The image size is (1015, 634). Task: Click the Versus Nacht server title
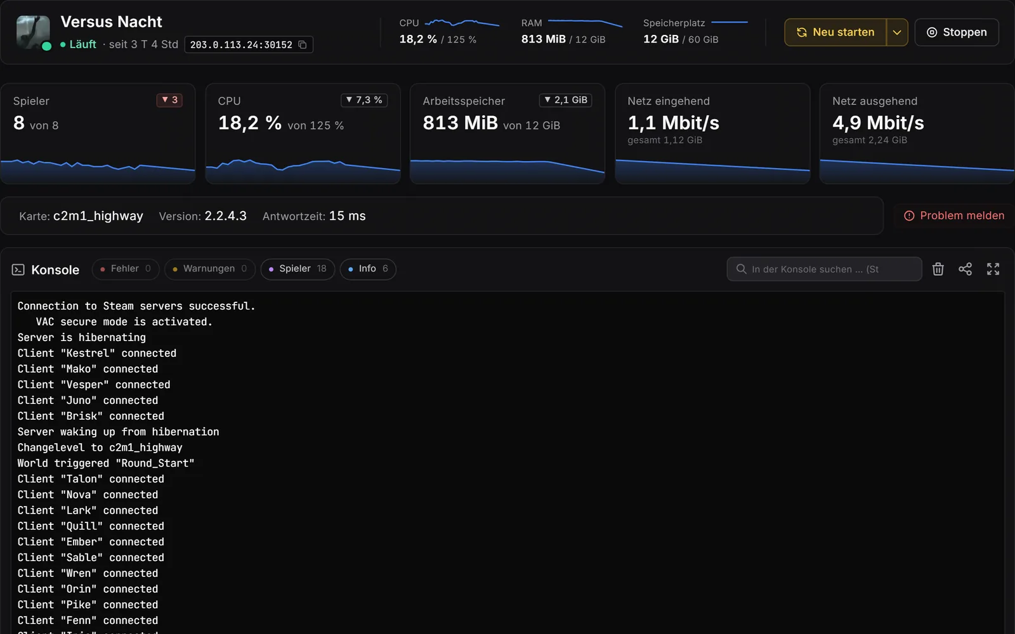[112, 22]
